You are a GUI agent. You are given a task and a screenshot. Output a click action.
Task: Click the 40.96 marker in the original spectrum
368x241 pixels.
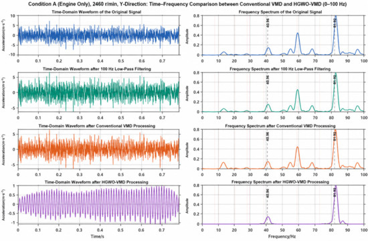click(x=268, y=23)
